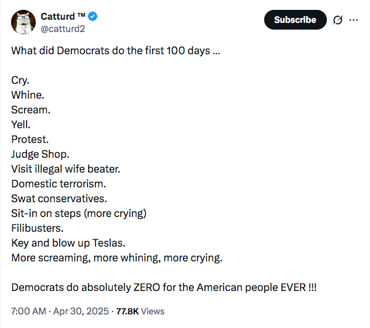Image resolution: width=370 pixels, height=328 pixels.
Task: Open the 7:00 AM · Apr 30, 2025 timestamp
Action: pos(60,311)
